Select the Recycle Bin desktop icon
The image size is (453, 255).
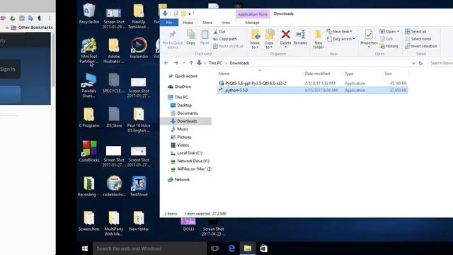89,13
